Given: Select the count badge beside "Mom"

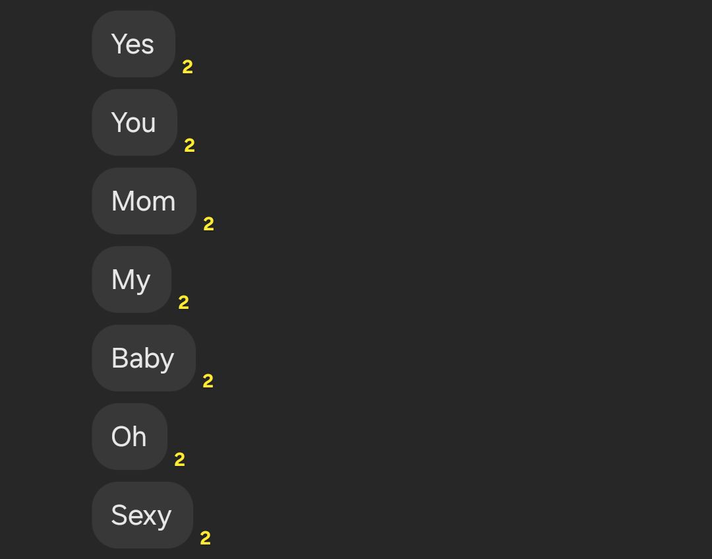Looking at the screenshot, I should 208,224.
